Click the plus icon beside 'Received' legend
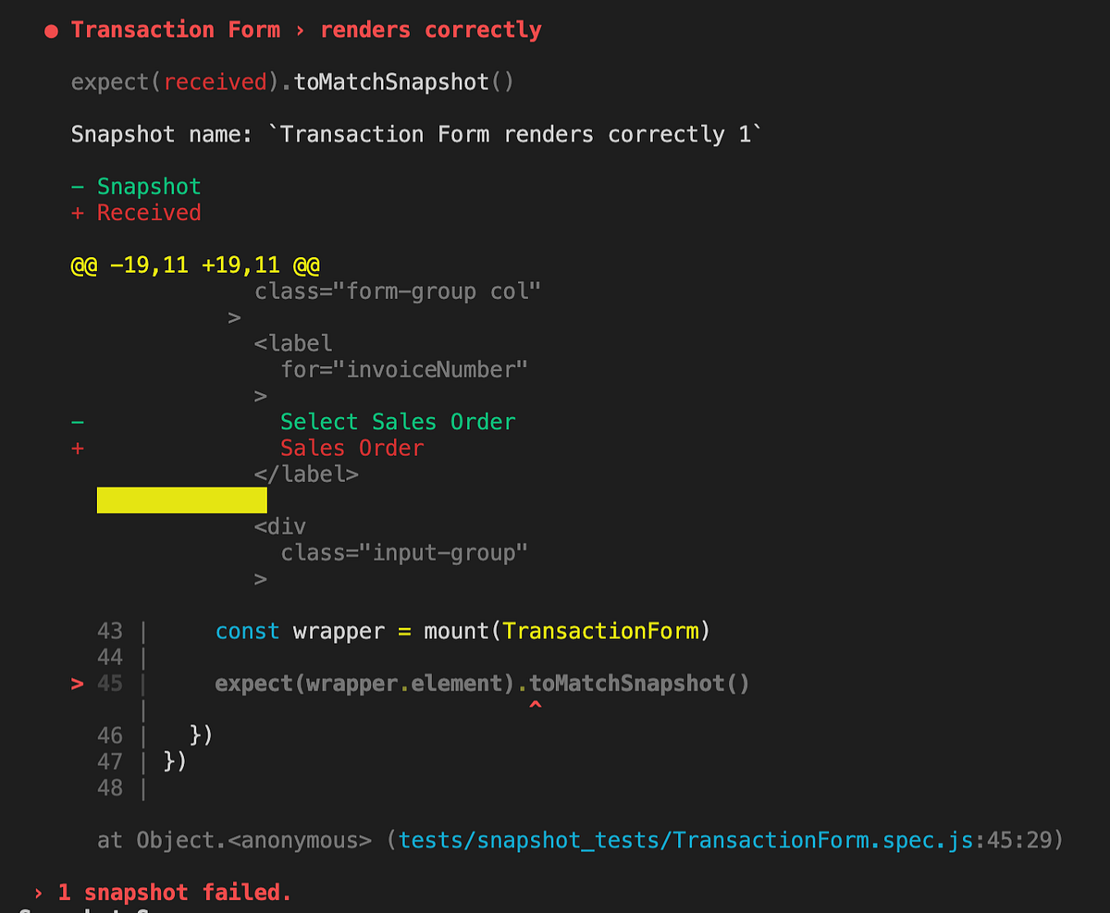This screenshot has width=1110, height=913. [x=78, y=212]
